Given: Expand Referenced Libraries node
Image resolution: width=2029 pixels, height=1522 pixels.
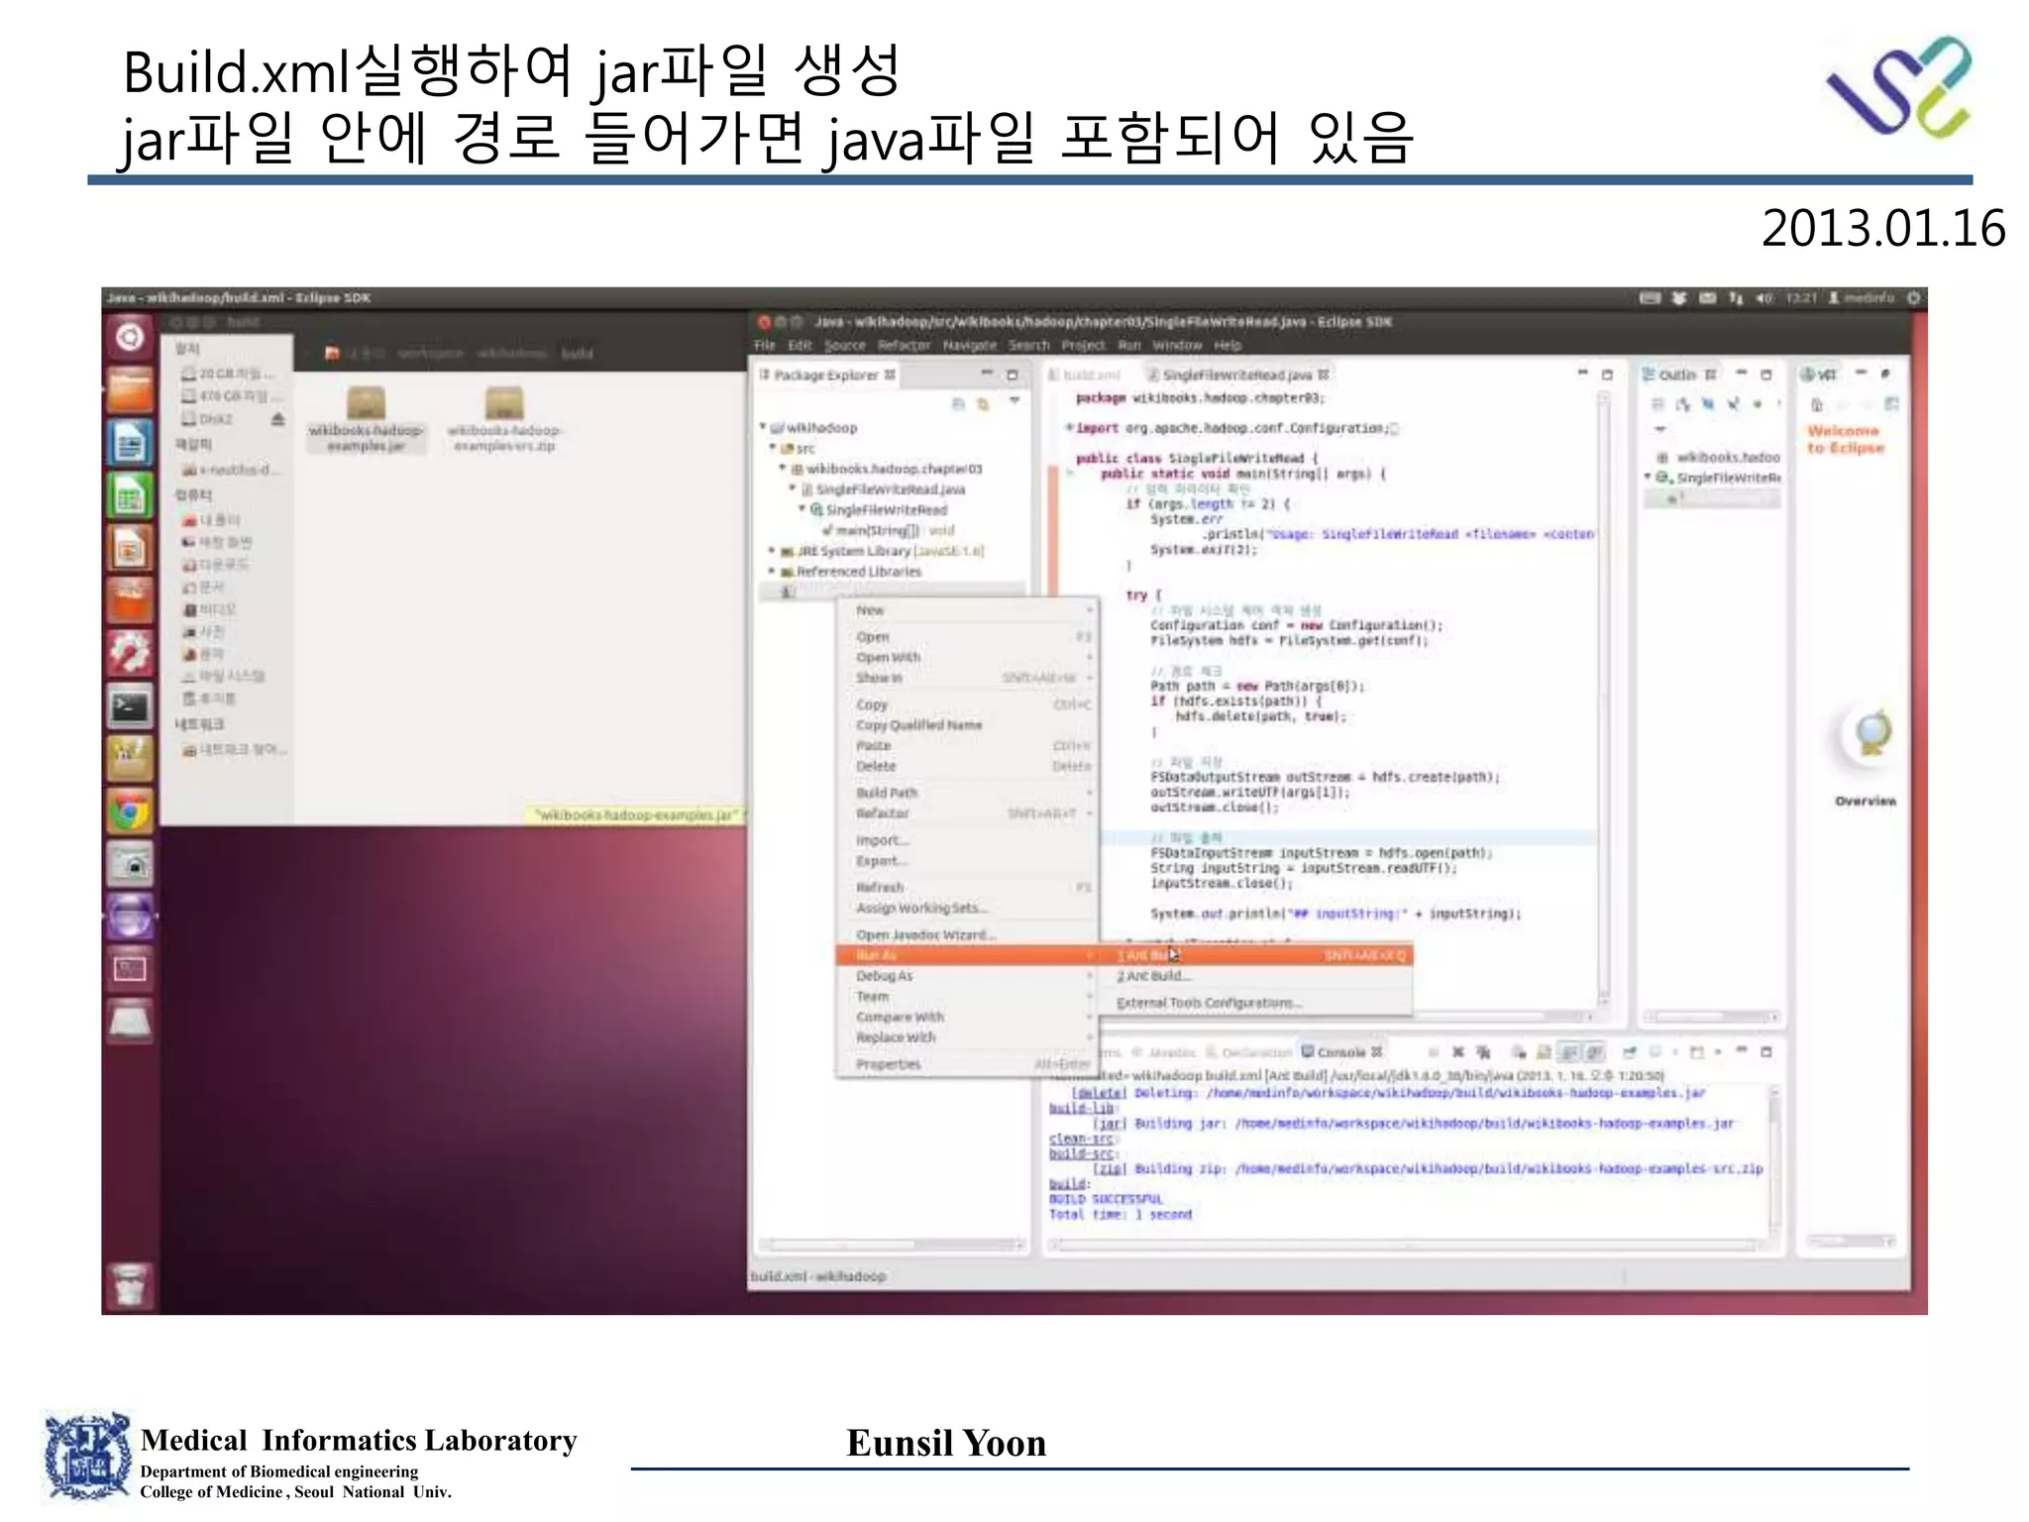Looking at the screenshot, I should pyautogui.click(x=772, y=571).
